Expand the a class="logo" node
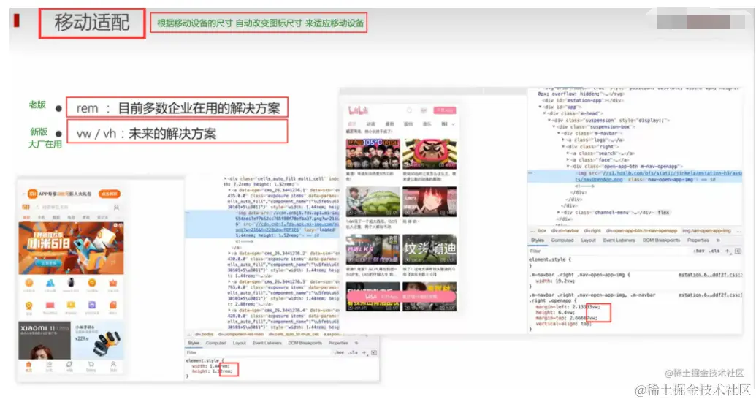Image resolution: width=756 pixels, height=402 pixels. [x=564, y=140]
